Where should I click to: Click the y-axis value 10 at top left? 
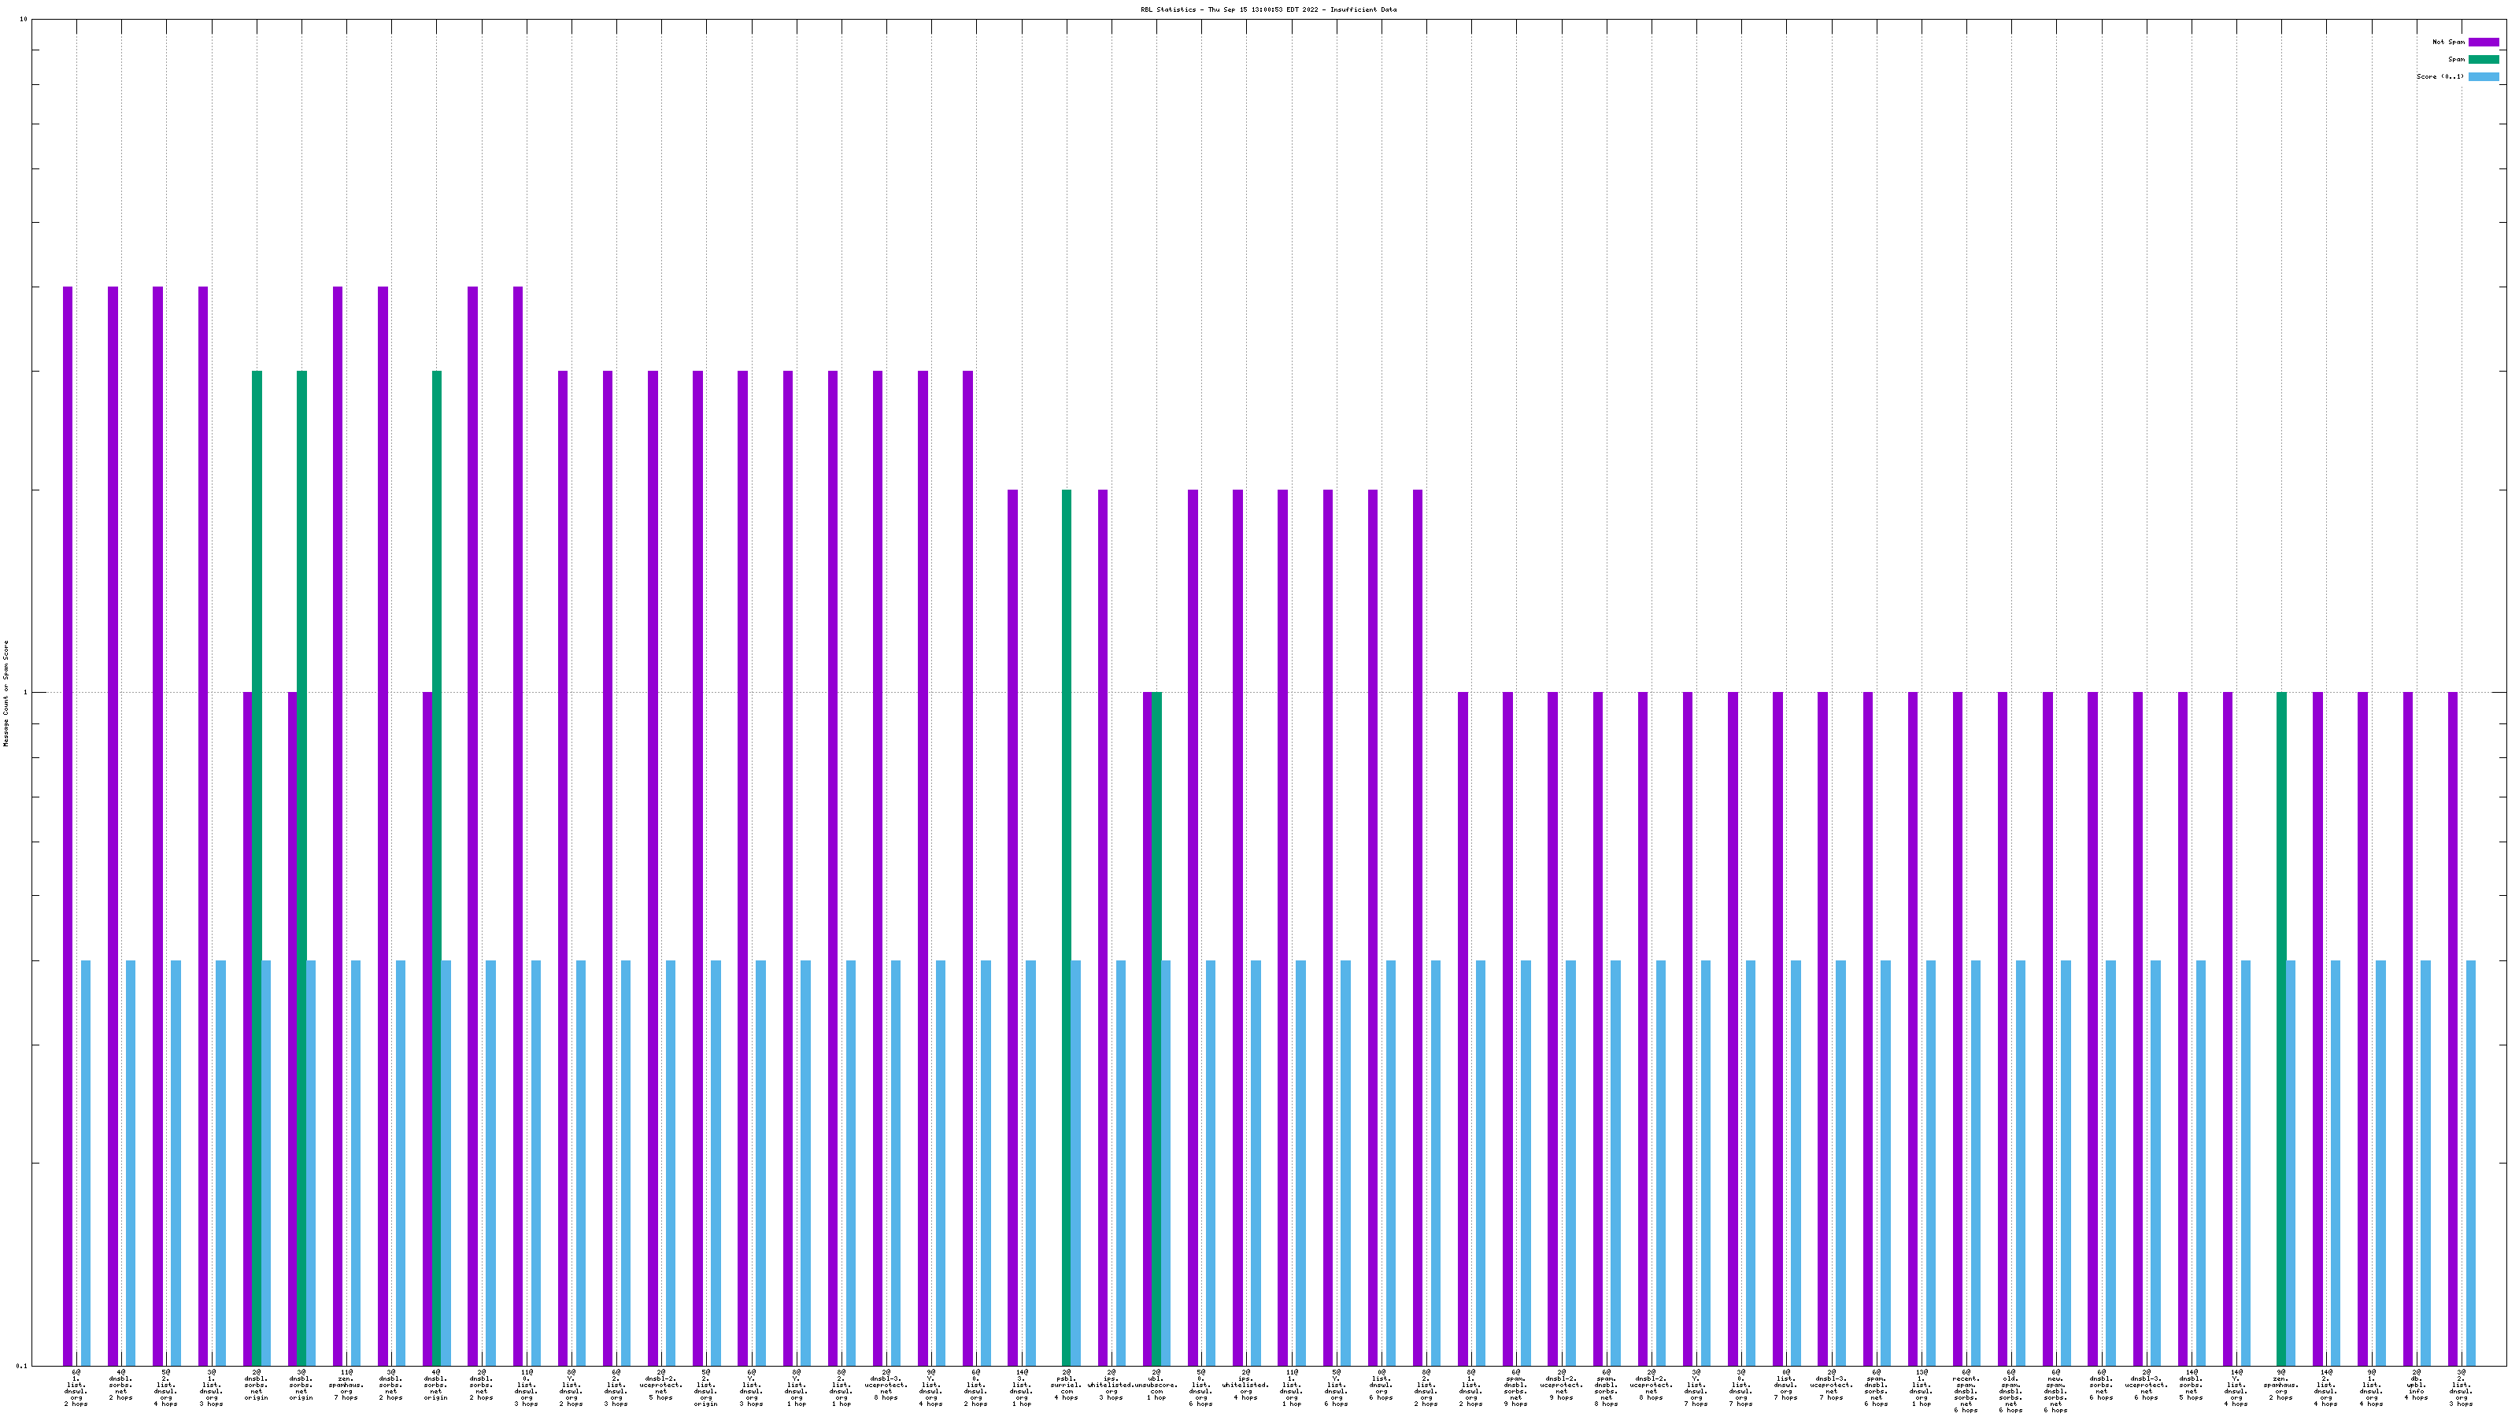pyautogui.click(x=24, y=20)
